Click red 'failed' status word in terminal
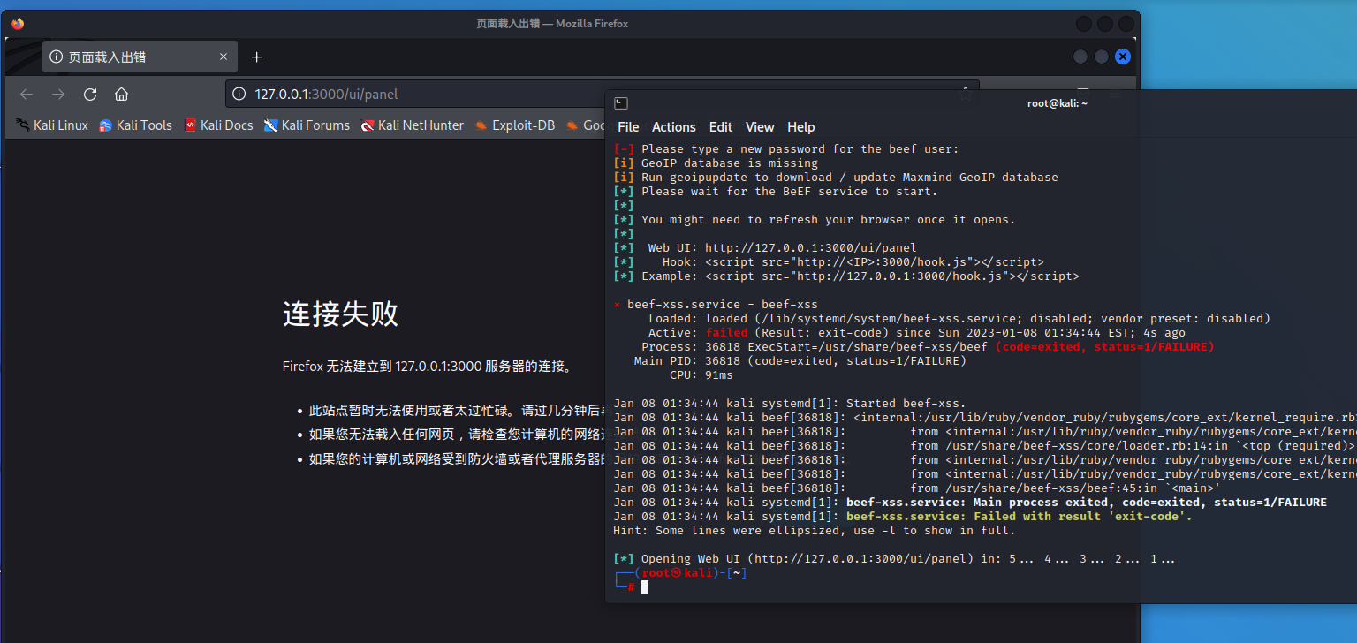Viewport: 1357px width, 643px height. pyautogui.click(x=727, y=332)
